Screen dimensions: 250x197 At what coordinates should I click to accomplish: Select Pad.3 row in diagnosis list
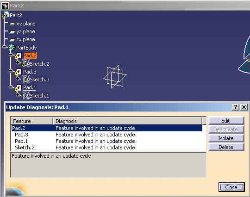pos(107,135)
